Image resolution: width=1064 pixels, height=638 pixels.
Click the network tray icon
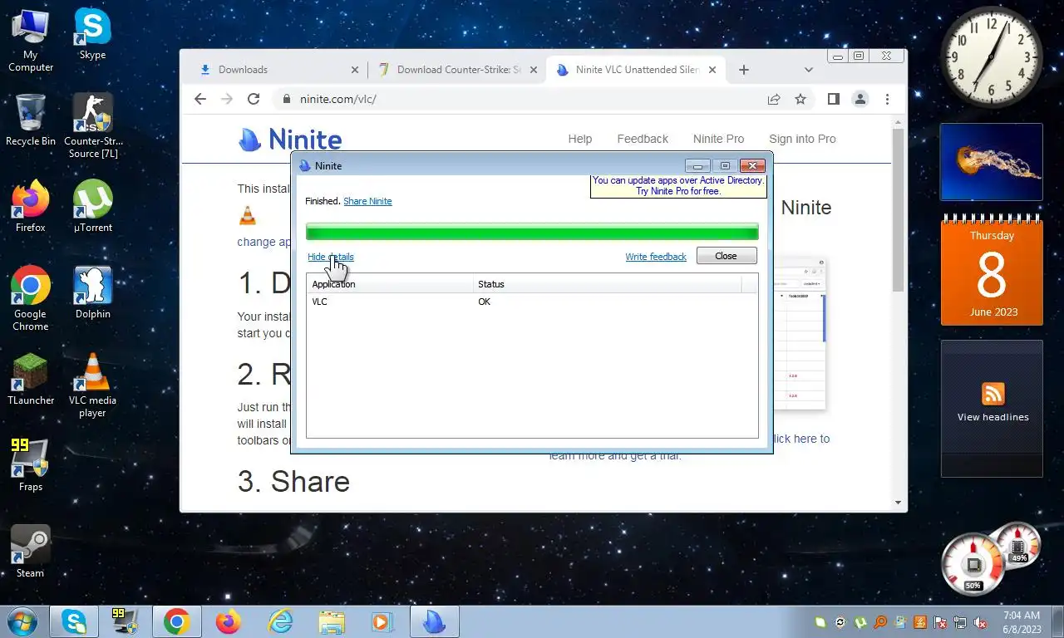[960, 622]
